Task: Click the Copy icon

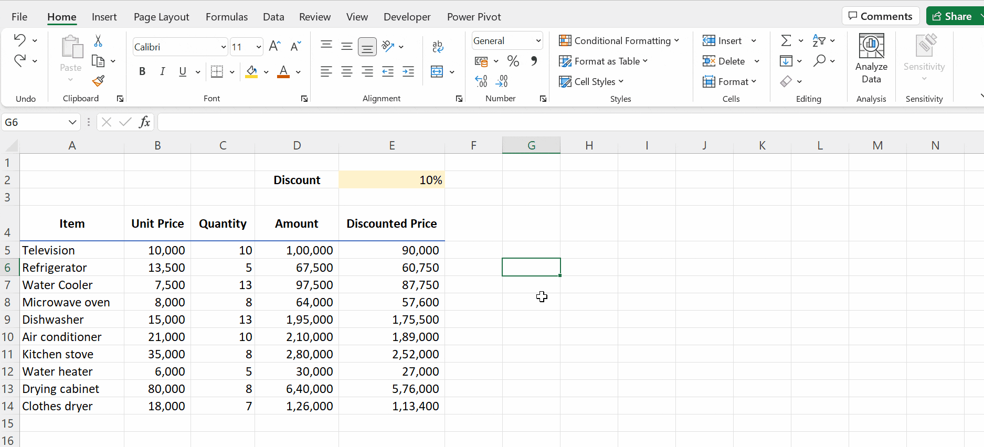Action: coord(98,61)
